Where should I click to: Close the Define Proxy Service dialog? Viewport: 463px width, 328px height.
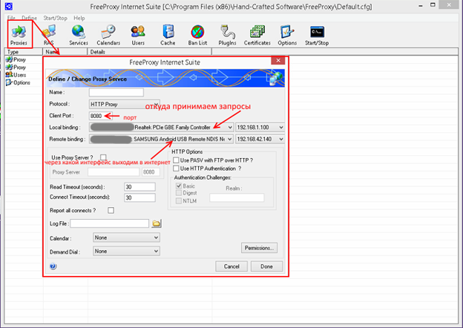point(278,61)
